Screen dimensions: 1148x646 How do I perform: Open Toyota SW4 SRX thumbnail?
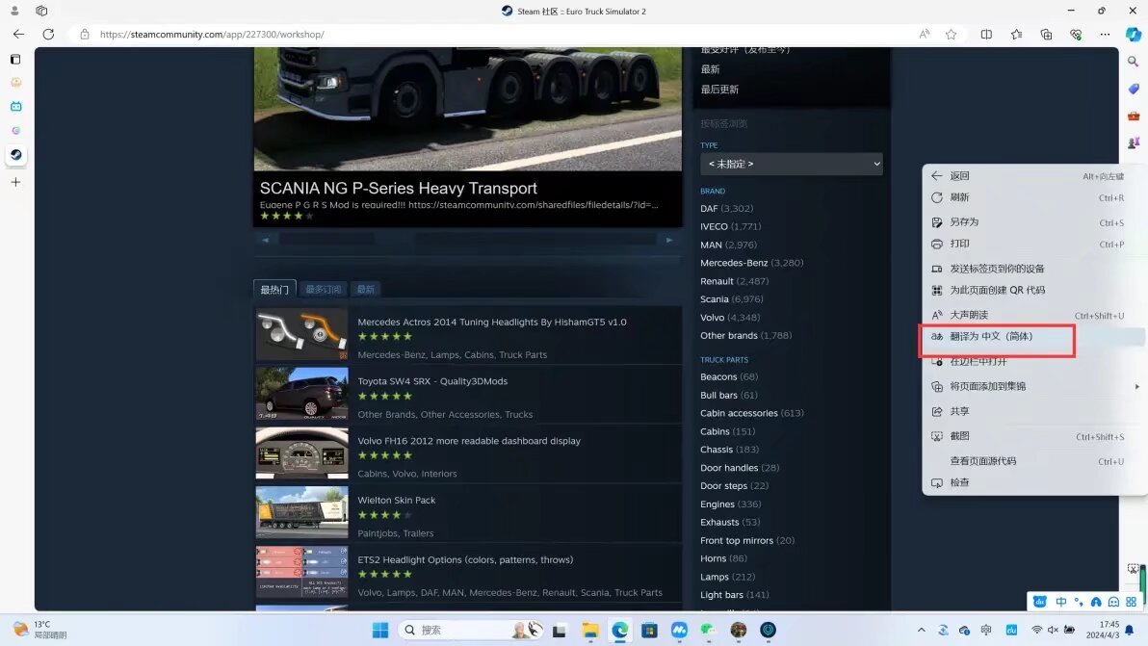pyautogui.click(x=301, y=395)
